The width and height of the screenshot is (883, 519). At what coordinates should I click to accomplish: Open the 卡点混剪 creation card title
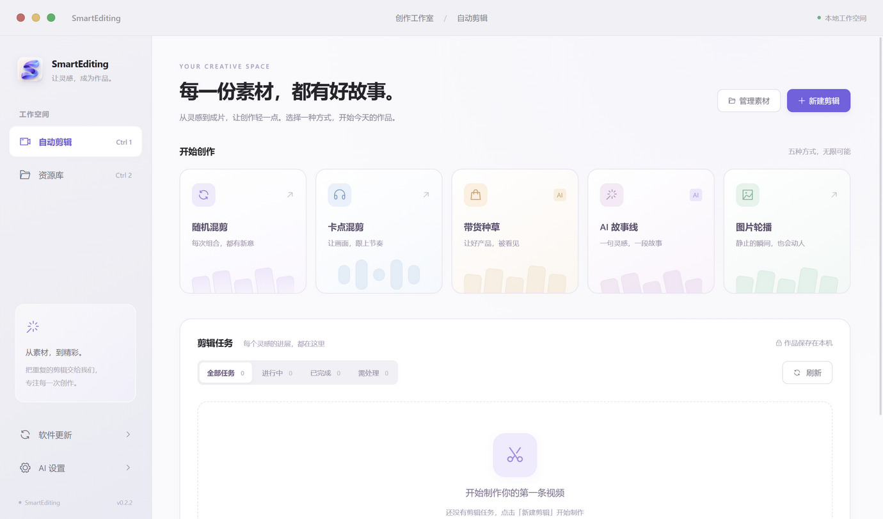click(346, 227)
